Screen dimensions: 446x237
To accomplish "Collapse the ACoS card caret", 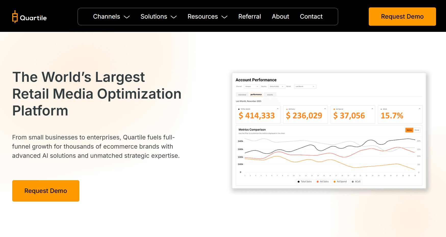I will click(419, 109).
